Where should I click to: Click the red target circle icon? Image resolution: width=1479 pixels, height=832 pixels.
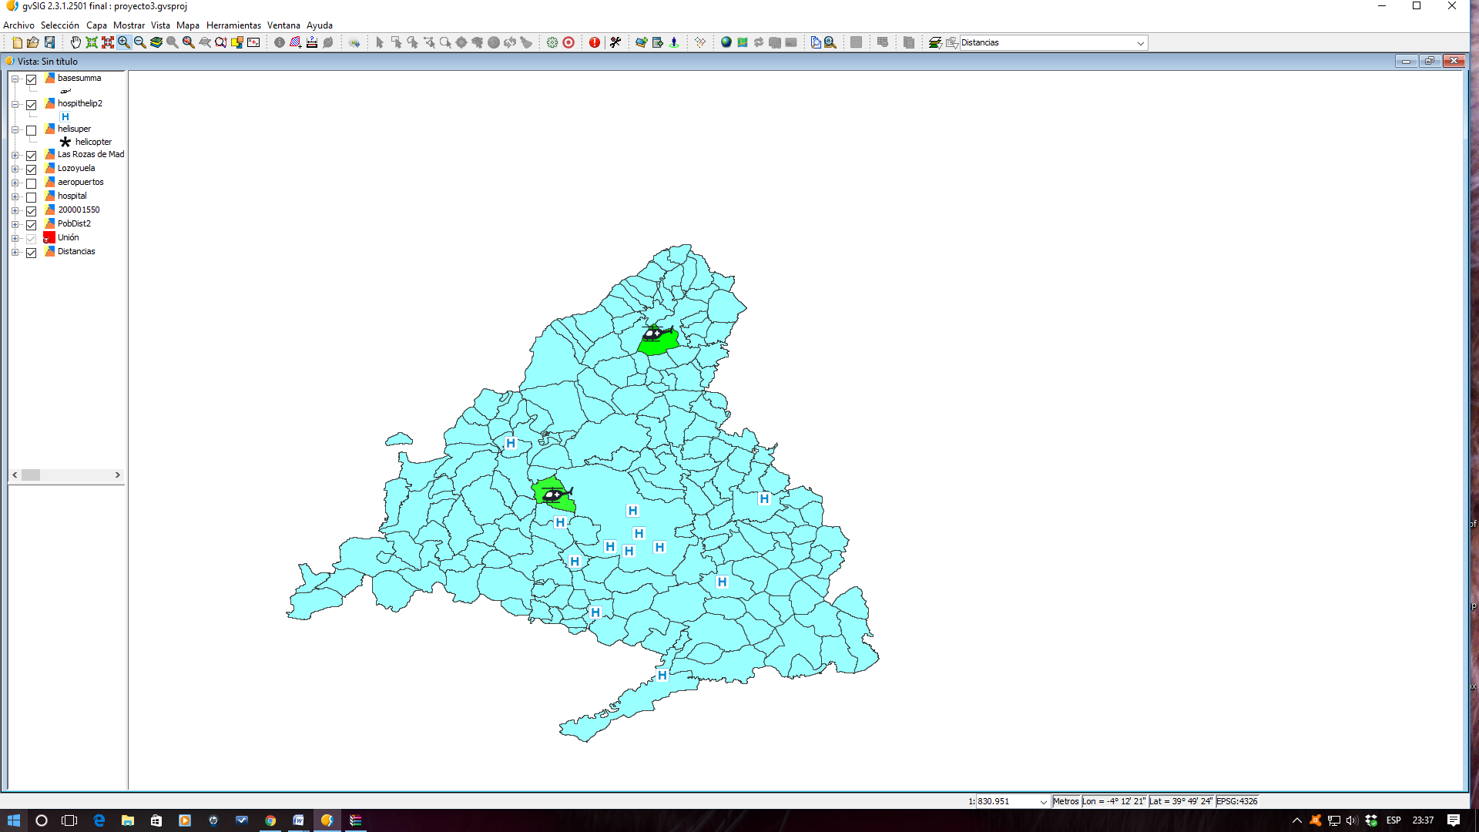[568, 42]
